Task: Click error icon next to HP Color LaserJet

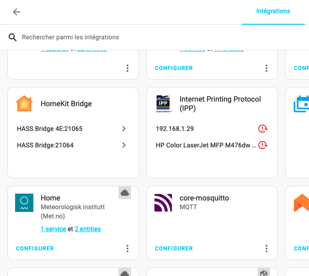Action: point(263,145)
